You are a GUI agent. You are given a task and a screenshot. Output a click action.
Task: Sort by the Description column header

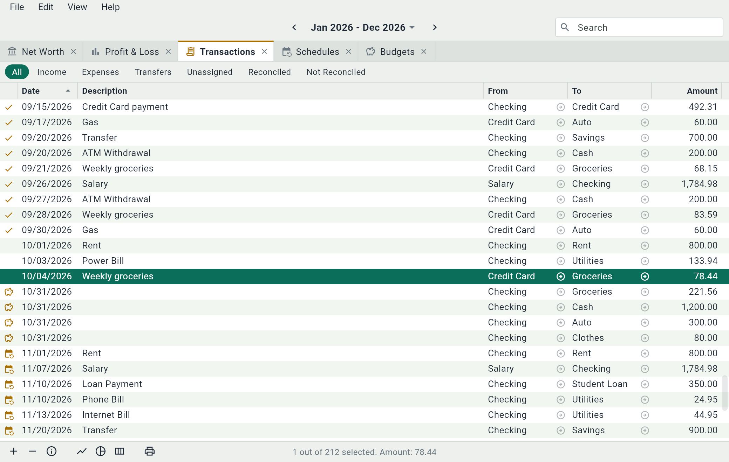click(280, 91)
